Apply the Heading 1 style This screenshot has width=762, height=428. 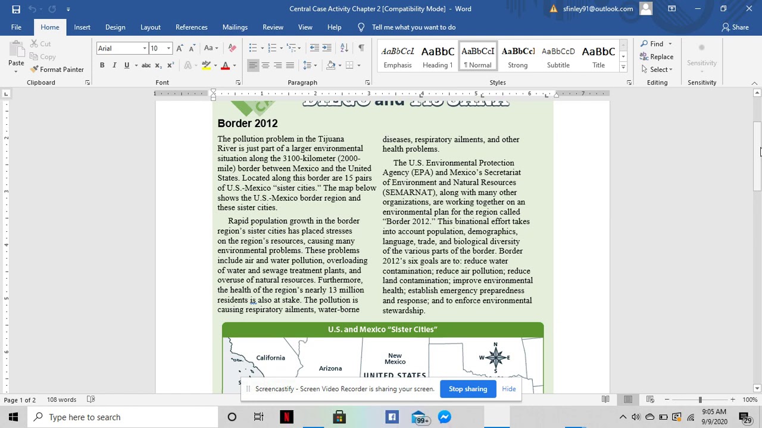[x=438, y=57]
